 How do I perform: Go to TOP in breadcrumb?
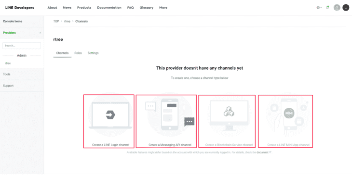(56, 21)
